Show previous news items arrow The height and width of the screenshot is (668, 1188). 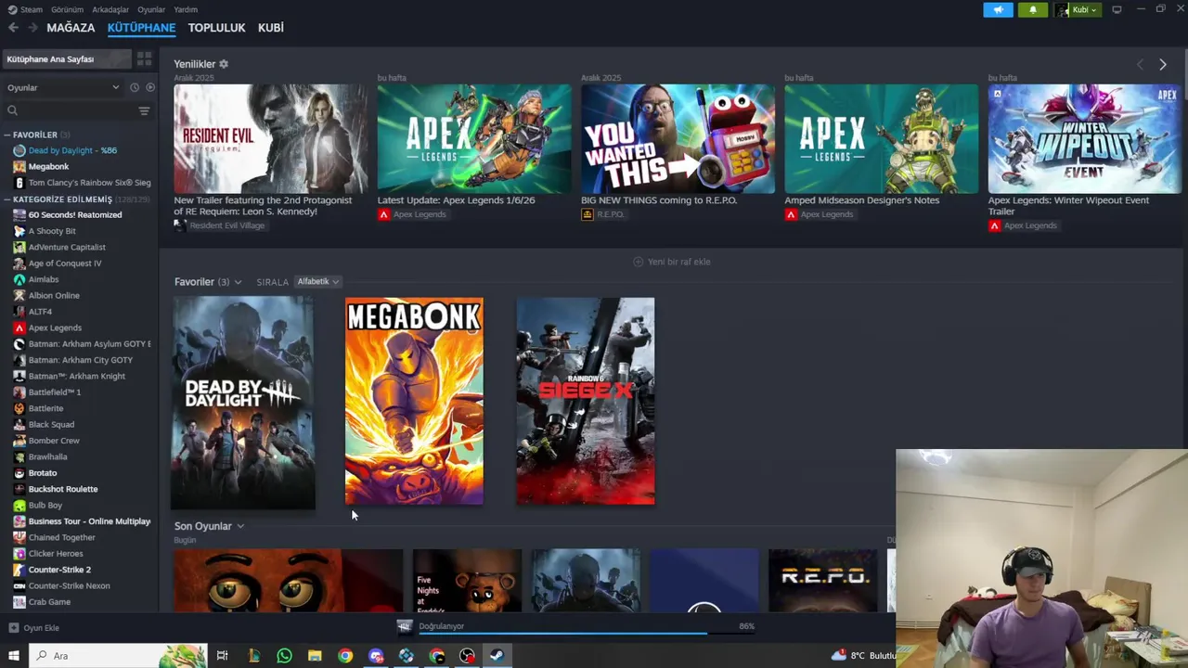1141,64
